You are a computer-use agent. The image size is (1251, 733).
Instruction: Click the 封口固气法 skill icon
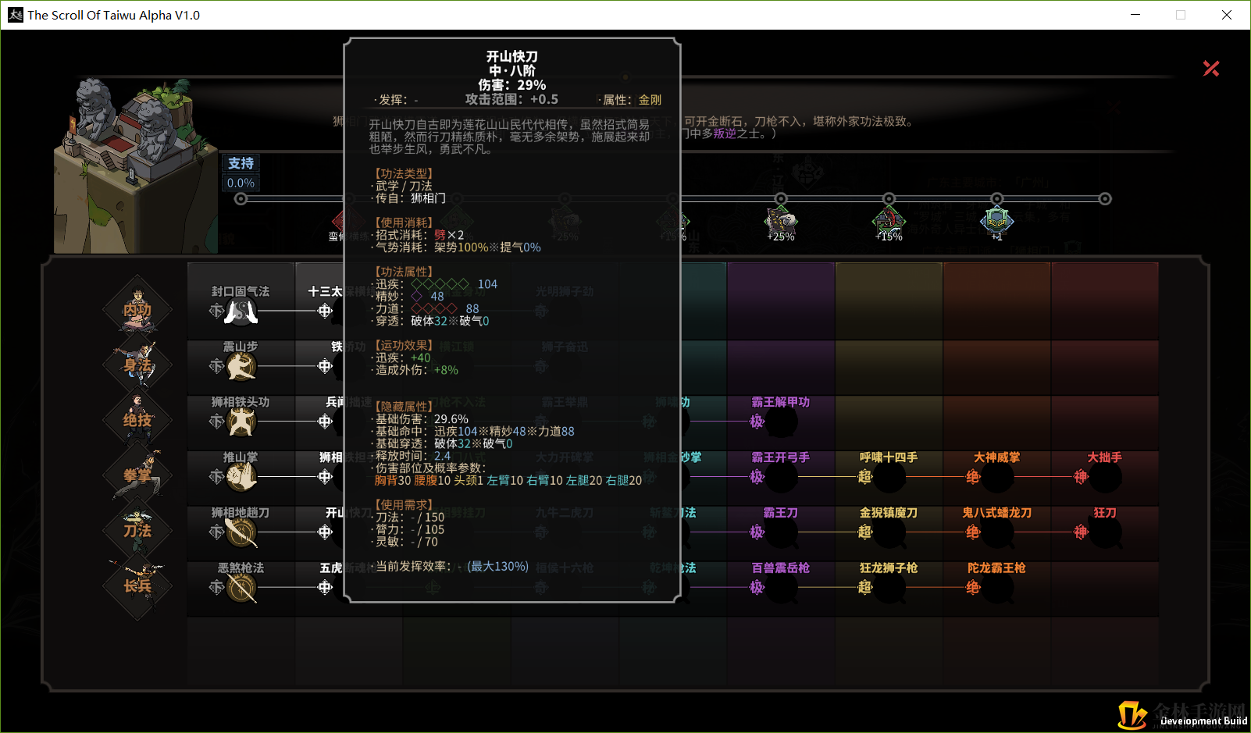point(241,311)
